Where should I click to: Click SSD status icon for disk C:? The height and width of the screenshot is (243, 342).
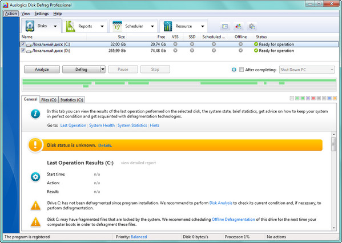point(192,44)
